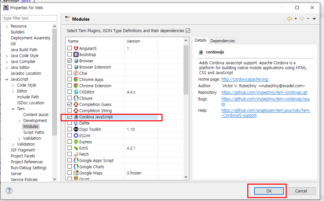The width and height of the screenshot is (324, 201).
Task: Switch to the Dependencies tab
Action: 222,41
